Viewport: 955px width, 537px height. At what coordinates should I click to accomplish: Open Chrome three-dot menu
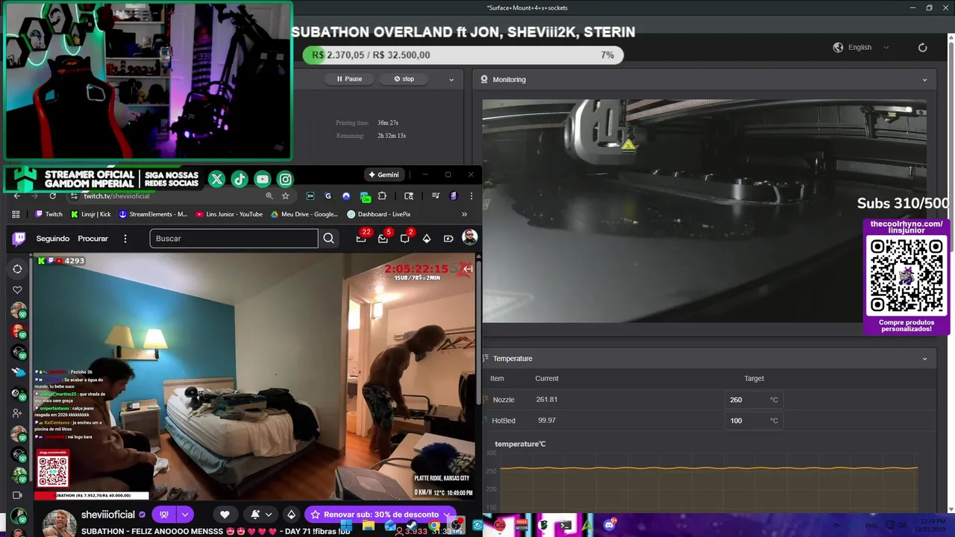(x=471, y=196)
